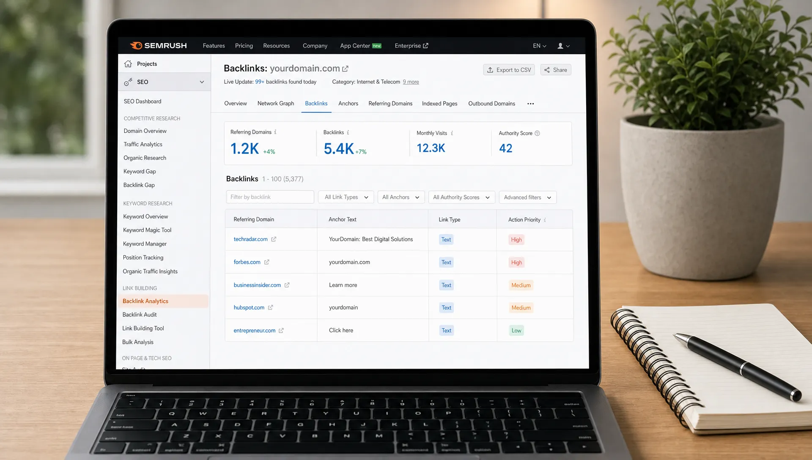Open the Projects home icon
This screenshot has width=812, height=460.
tap(128, 64)
